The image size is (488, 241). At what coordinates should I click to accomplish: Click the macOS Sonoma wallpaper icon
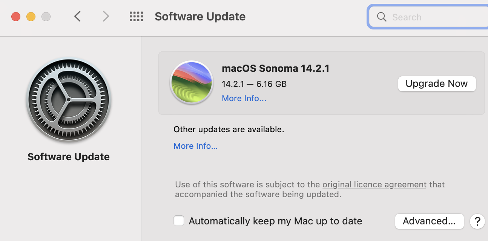click(x=192, y=82)
